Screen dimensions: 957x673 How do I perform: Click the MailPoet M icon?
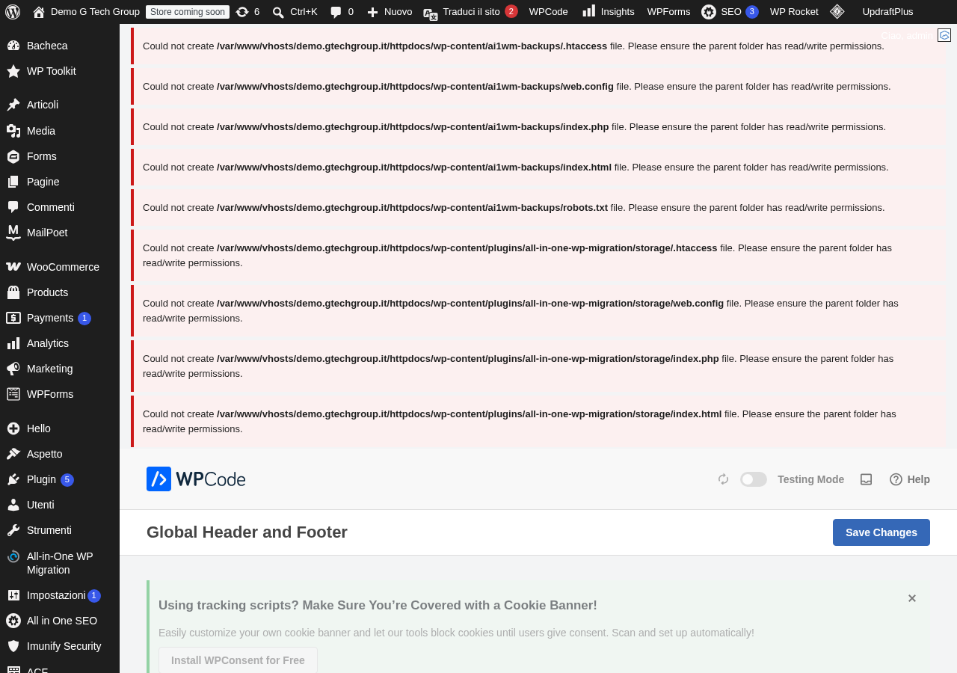[13, 233]
